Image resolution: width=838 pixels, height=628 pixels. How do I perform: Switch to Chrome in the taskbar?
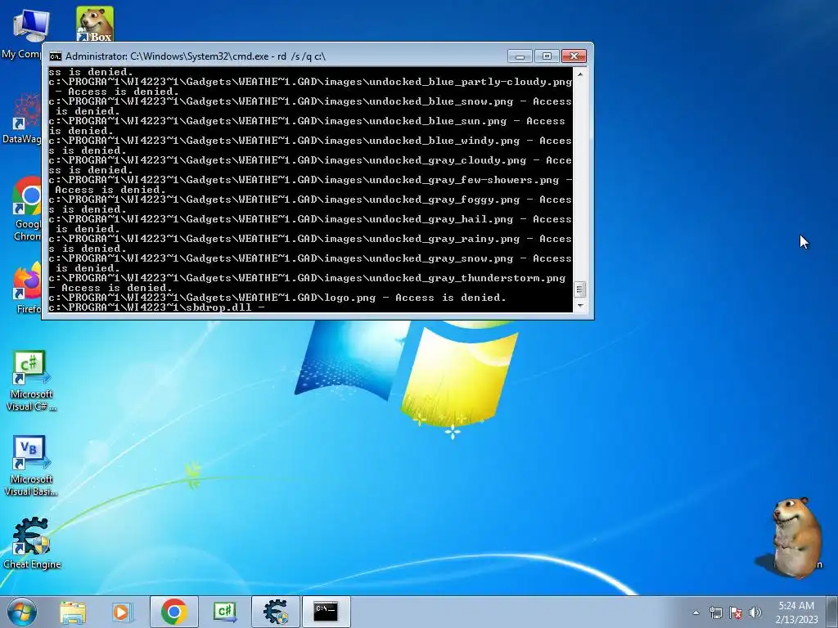pos(173,612)
